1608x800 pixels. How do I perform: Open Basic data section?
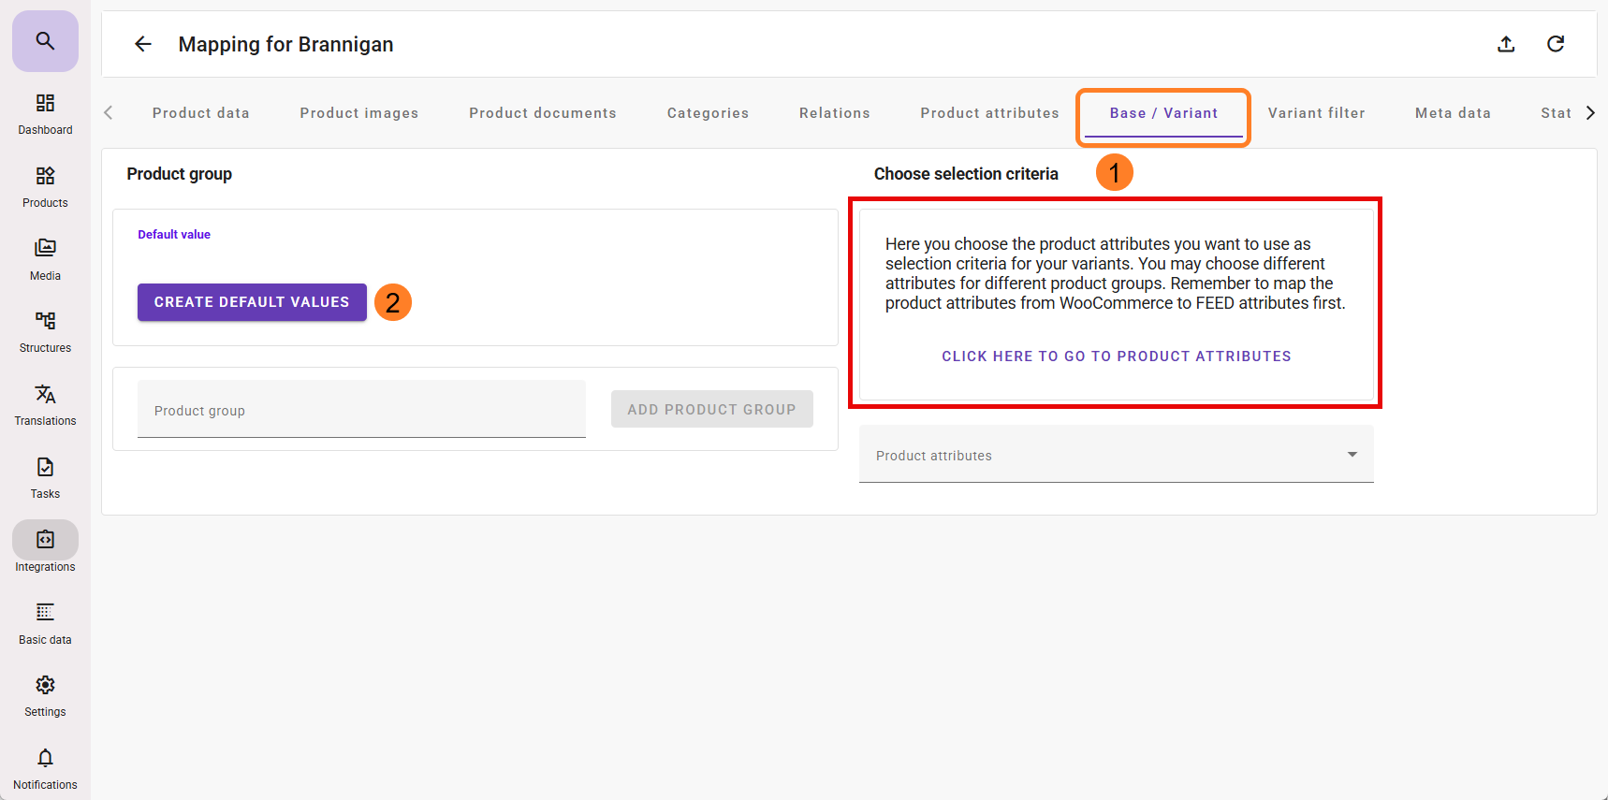pyautogui.click(x=45, y=623)
